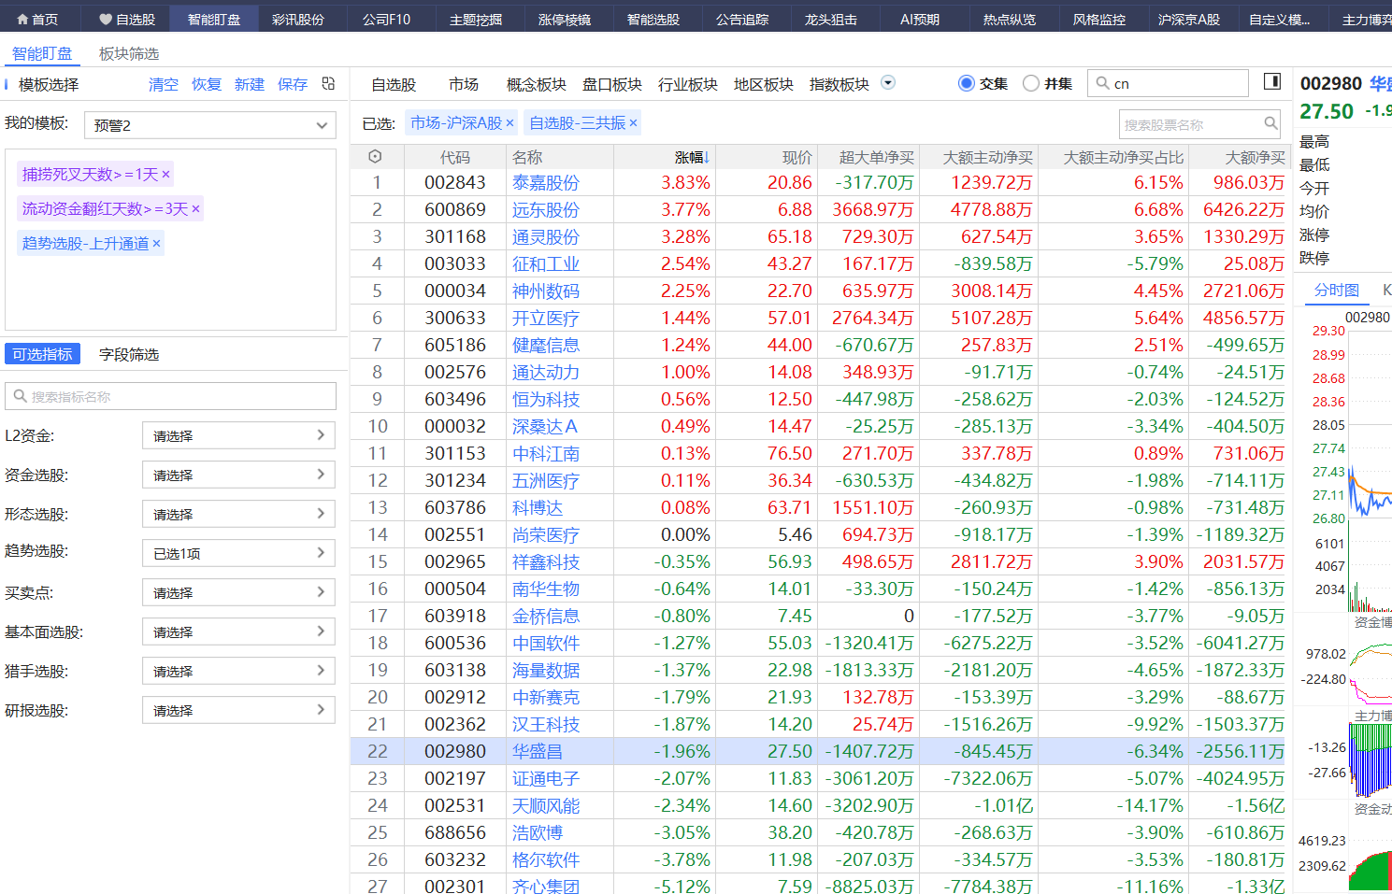Expand the 猎手选股 selector
This screenshot has width=1392, height=894.
(x=238, y=671)
